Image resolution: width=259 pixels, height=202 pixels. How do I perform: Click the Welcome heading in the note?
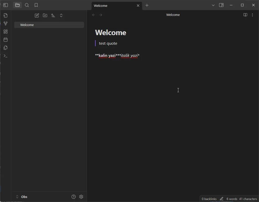pos(111,33)
